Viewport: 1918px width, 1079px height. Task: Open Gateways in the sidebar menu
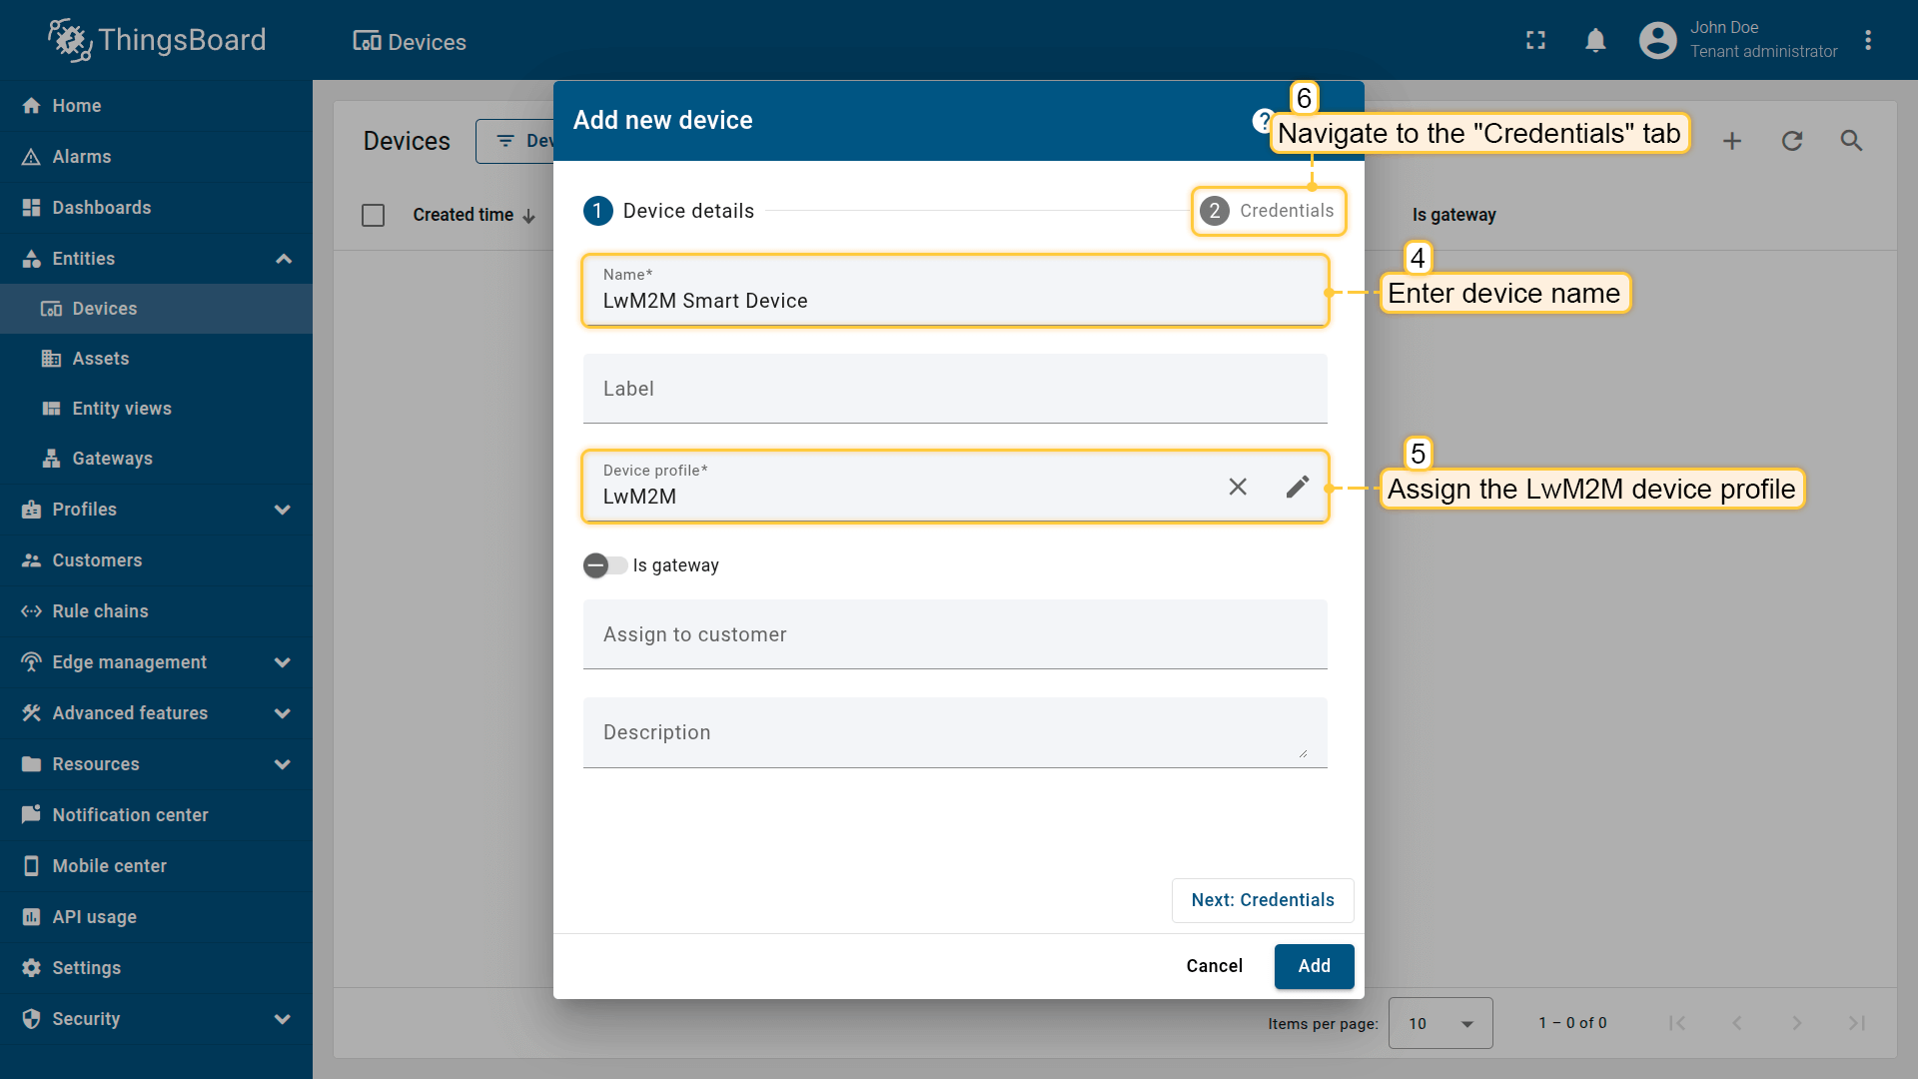112,459
